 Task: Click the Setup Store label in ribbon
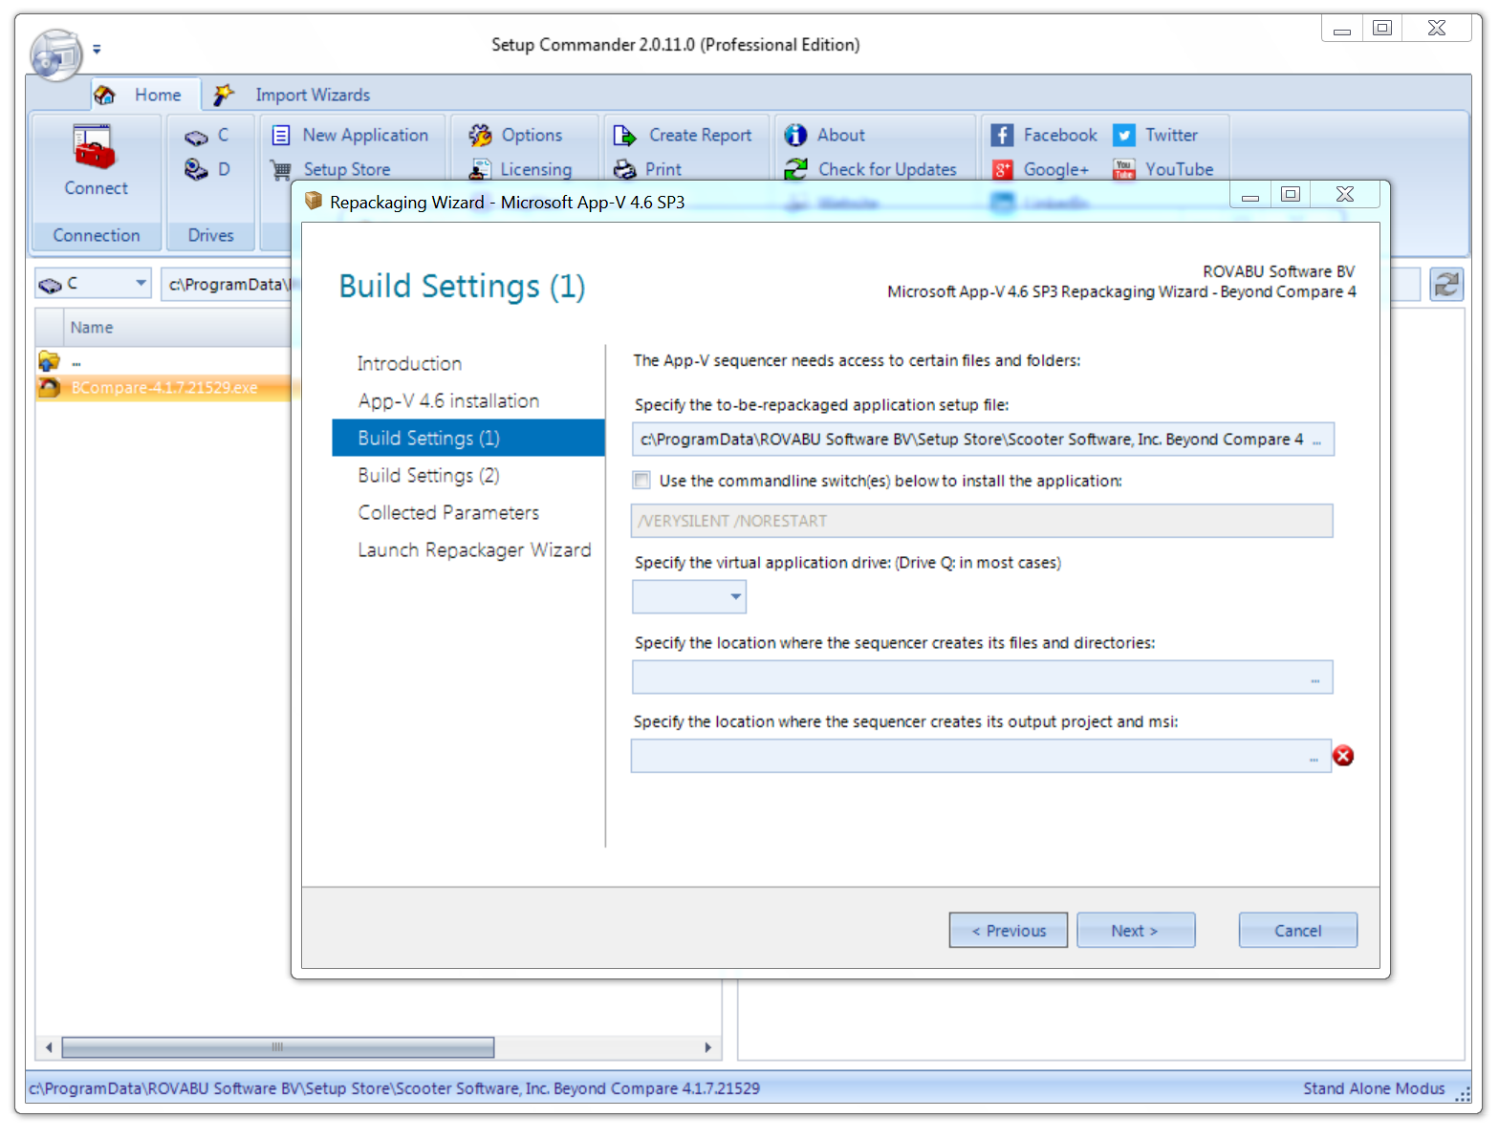point(347,170)
